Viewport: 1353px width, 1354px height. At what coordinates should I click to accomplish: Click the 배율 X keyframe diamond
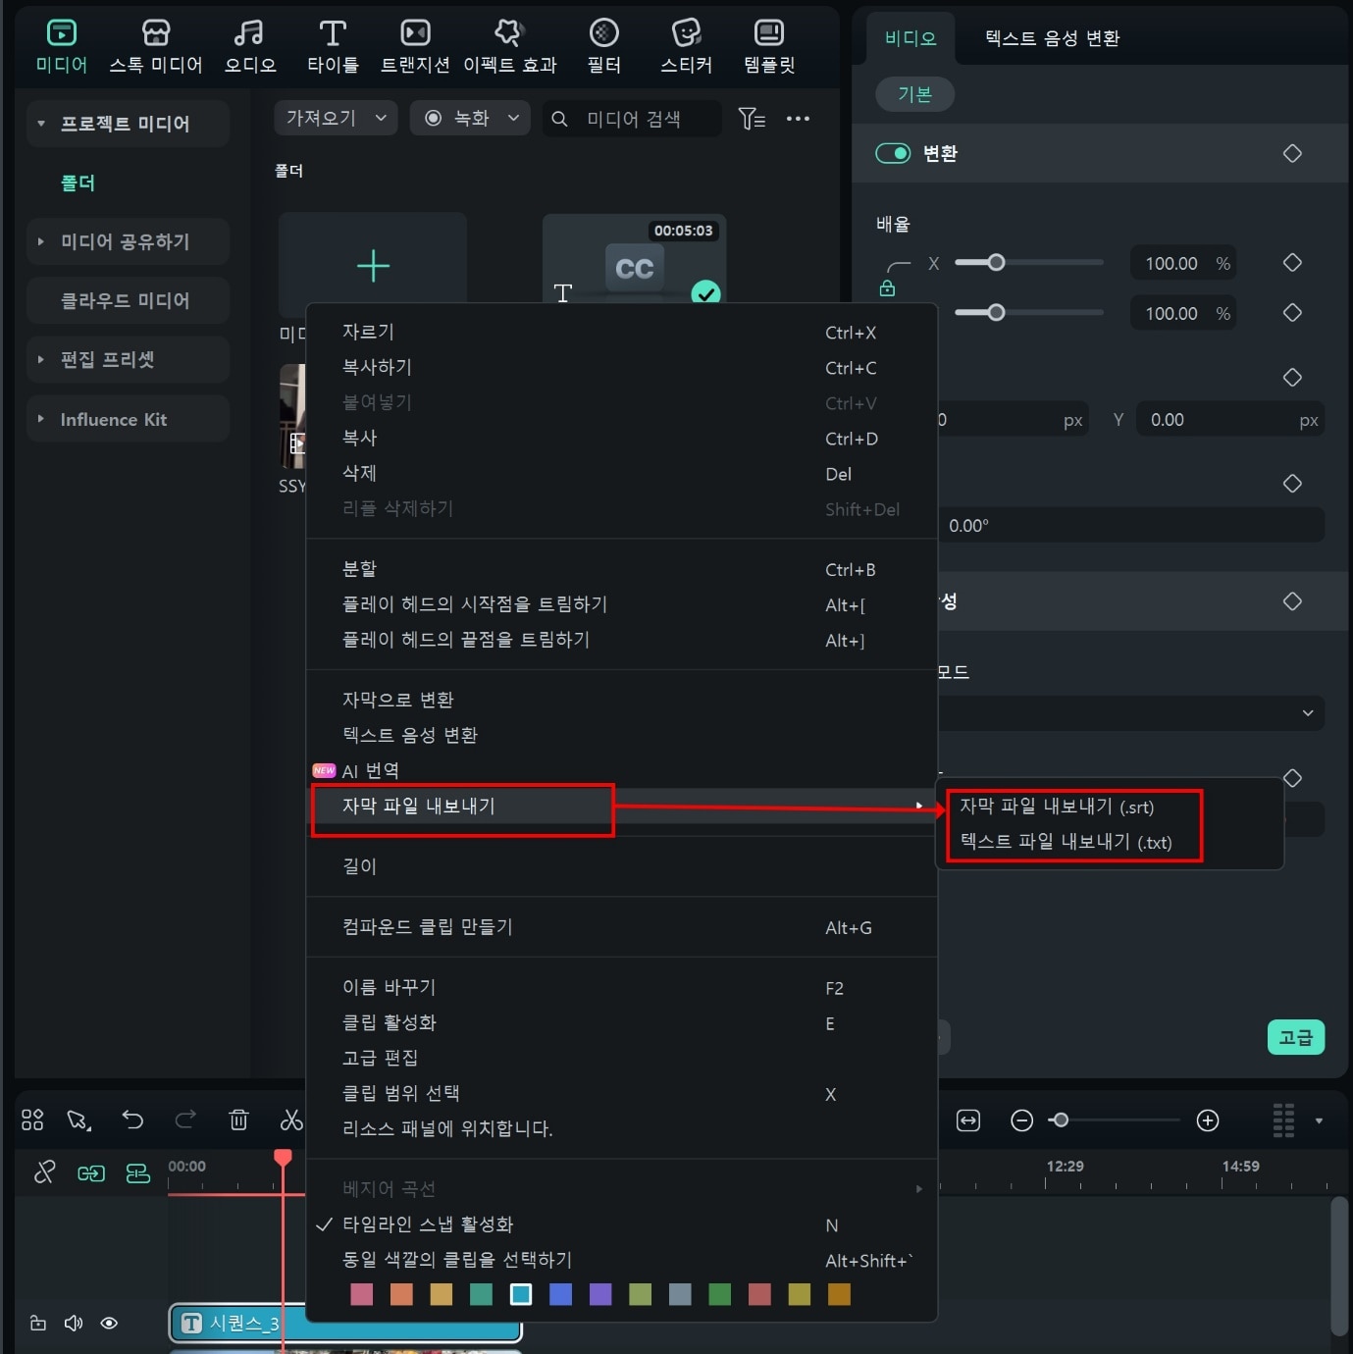coord(1292,263)
